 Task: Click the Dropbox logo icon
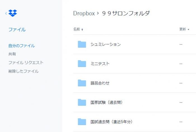pos(13,13)
